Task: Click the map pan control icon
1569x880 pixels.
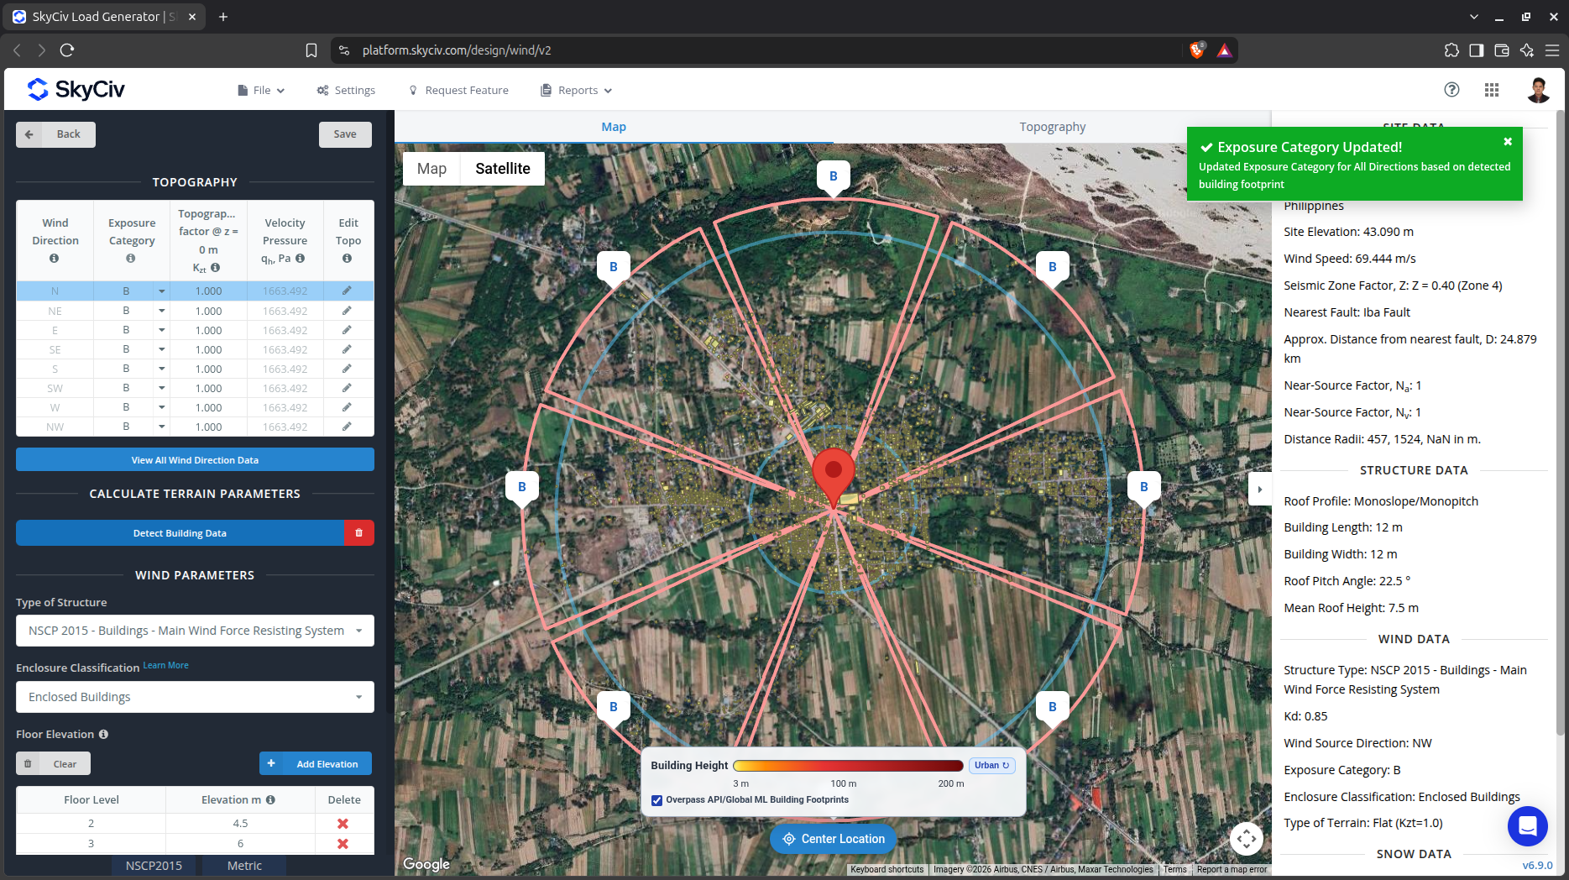Action: pyautogui.click(x=1247, y=838)
